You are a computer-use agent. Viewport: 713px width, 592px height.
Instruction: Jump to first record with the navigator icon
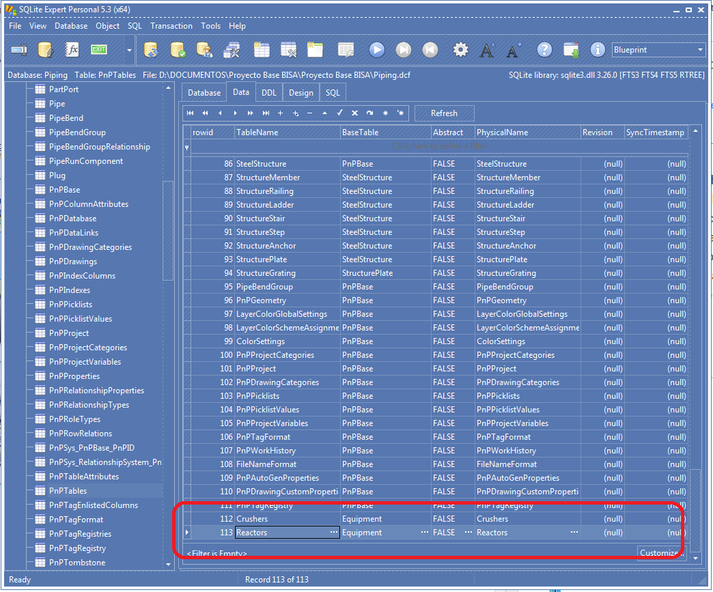click(x=190, y=113)
